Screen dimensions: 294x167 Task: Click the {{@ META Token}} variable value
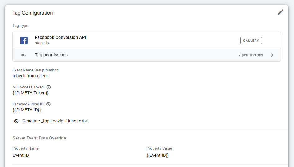click(31, 93)
